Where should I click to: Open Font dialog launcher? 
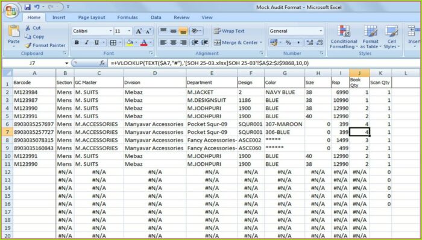[151, 53]
